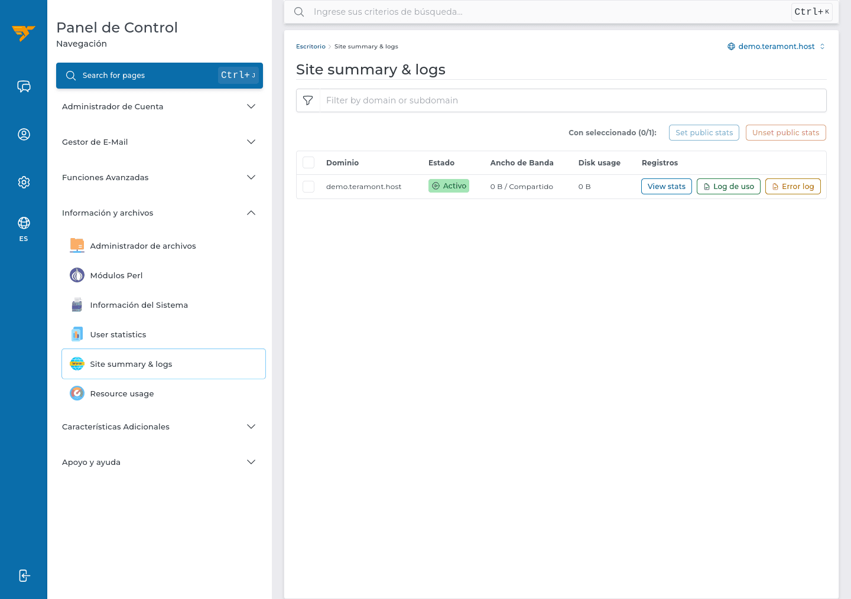Expand Características Adicionales section

click(160, 427)
